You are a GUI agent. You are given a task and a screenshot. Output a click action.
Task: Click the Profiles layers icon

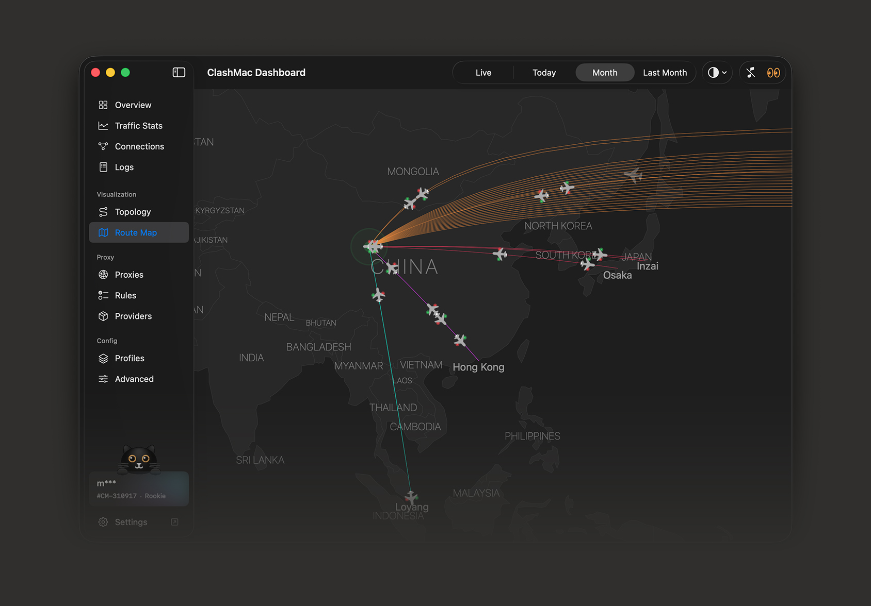tap(103, 358)
